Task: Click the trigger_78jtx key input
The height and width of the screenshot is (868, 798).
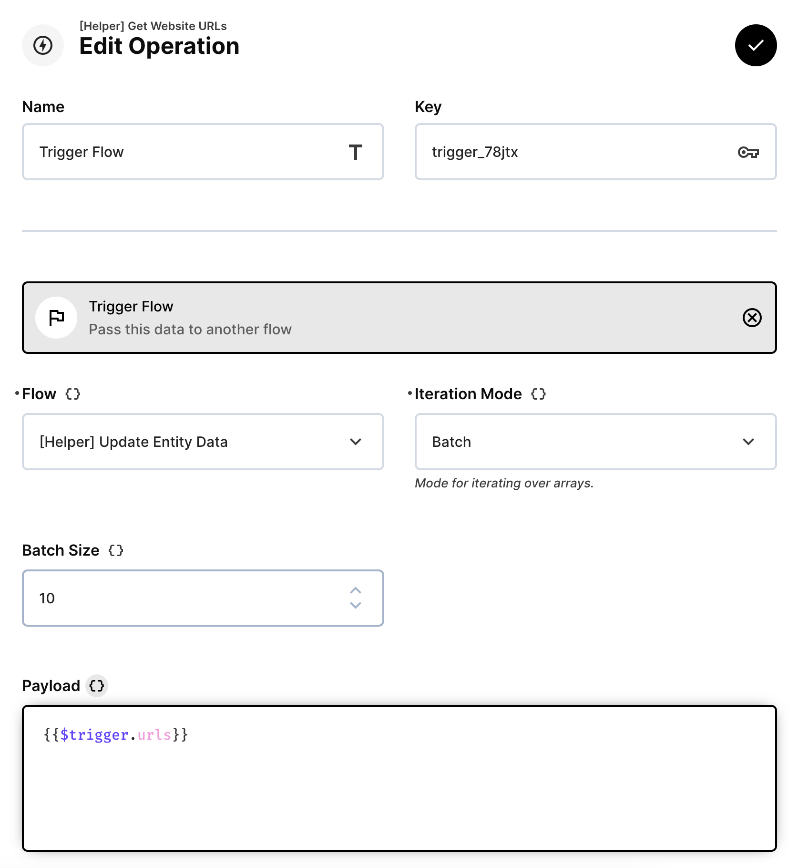Action: (572, 152)
